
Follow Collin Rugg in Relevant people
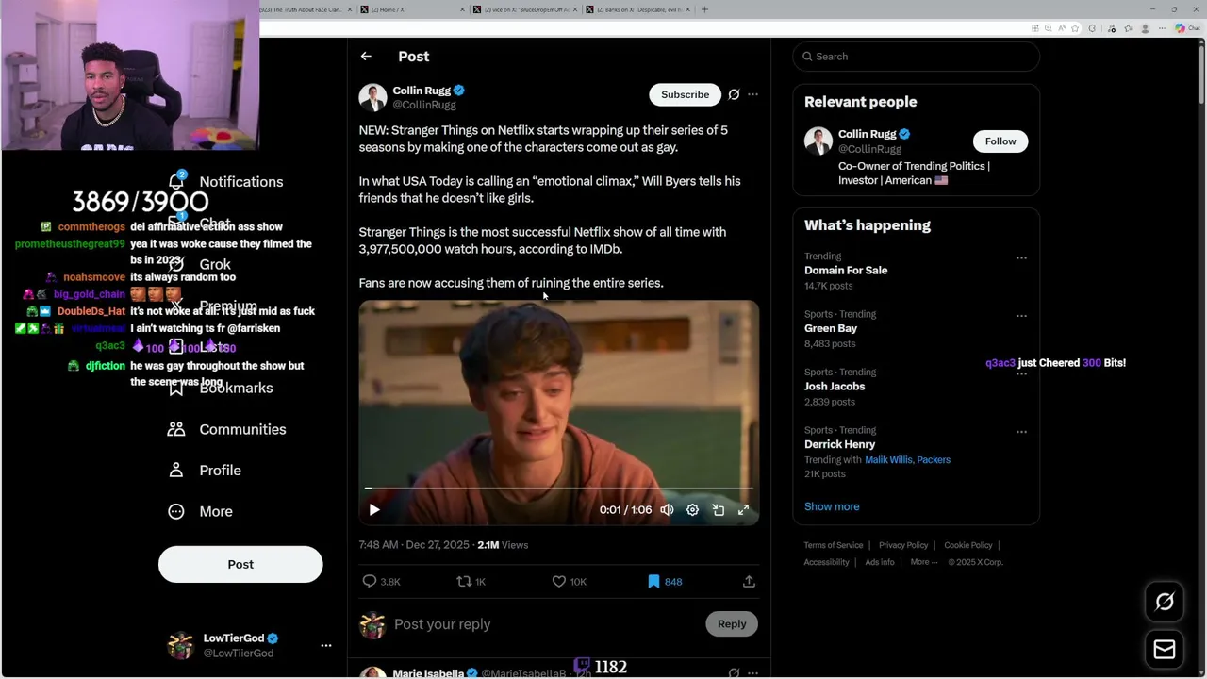(1000, 141)
